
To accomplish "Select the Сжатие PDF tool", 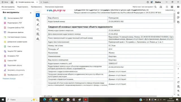I will pos(10,61).
